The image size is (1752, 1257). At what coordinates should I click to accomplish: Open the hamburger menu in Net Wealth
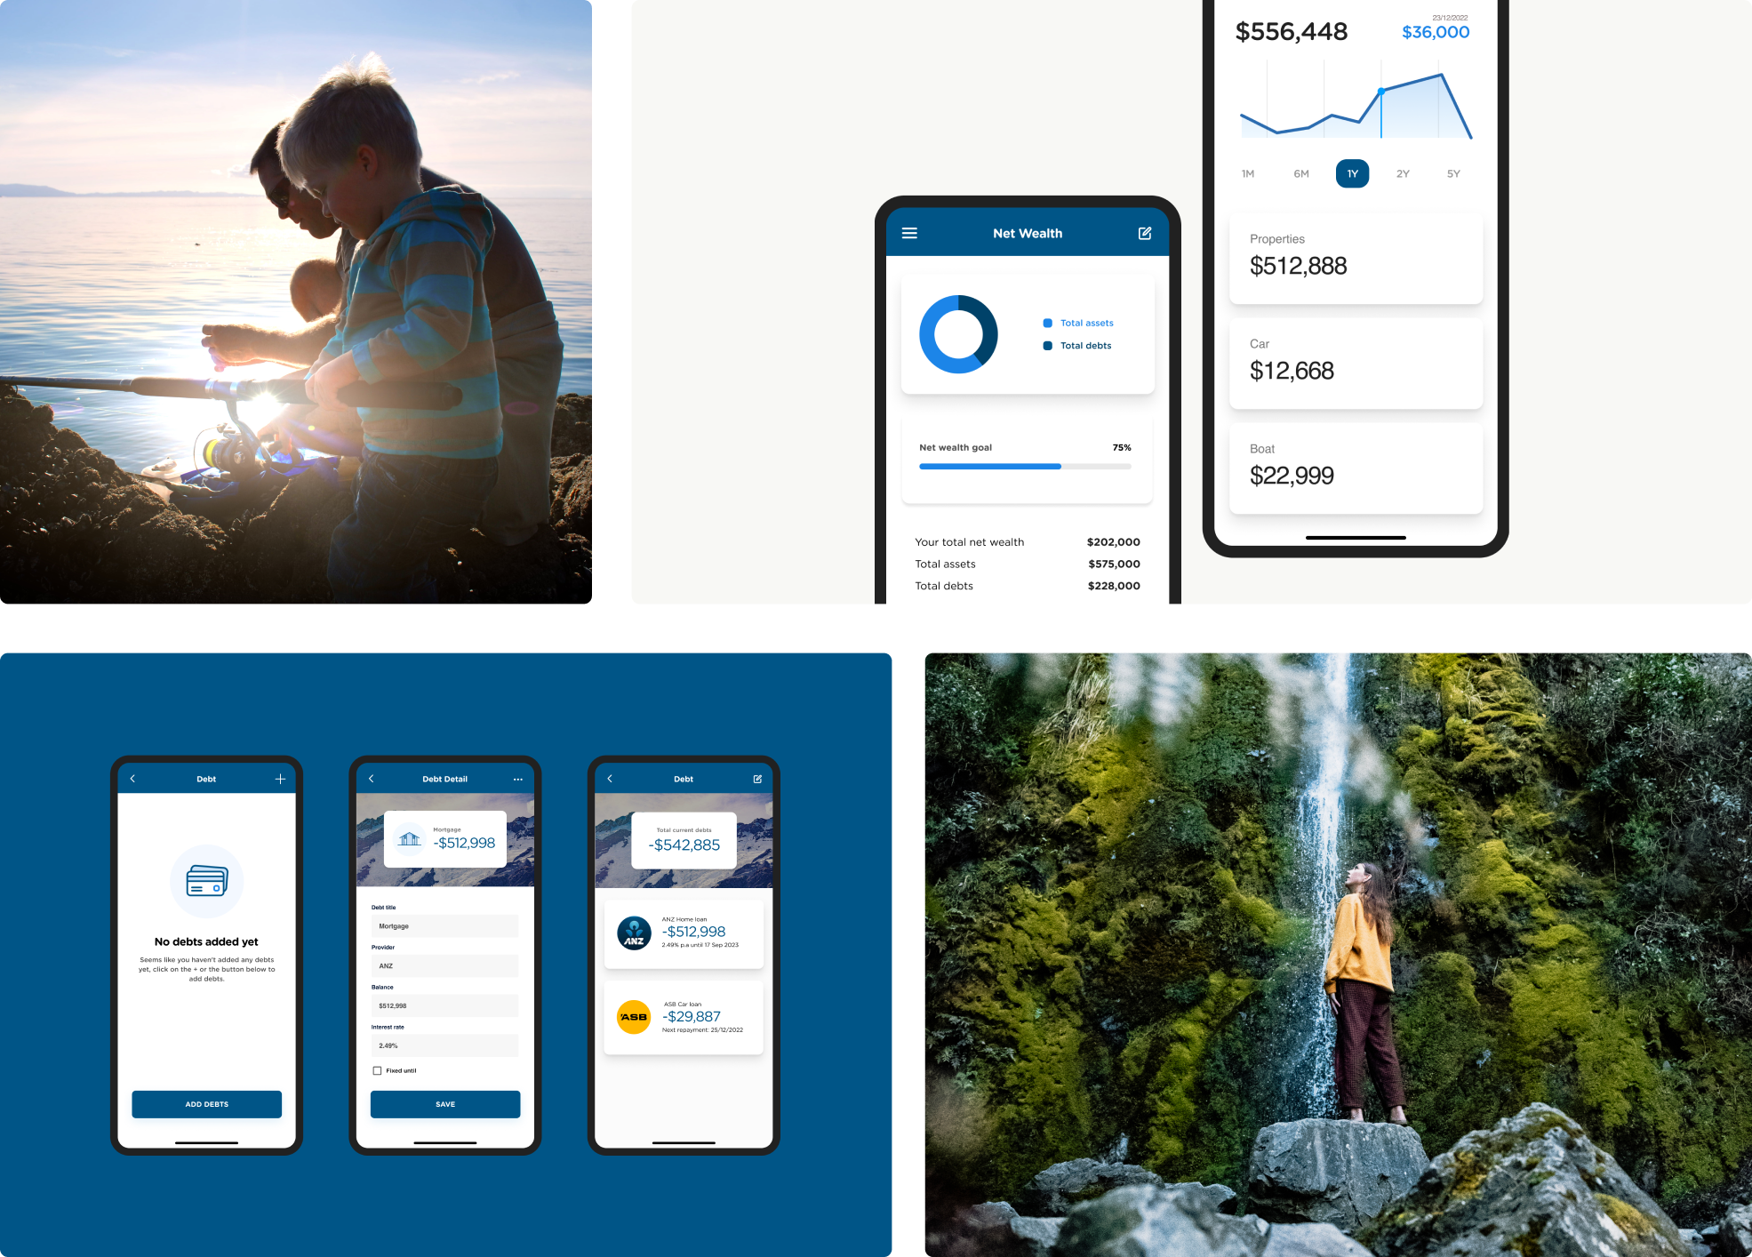point(910,231)
